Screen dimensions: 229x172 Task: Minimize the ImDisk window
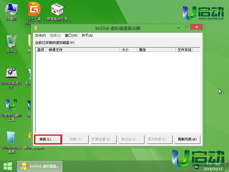179,28
